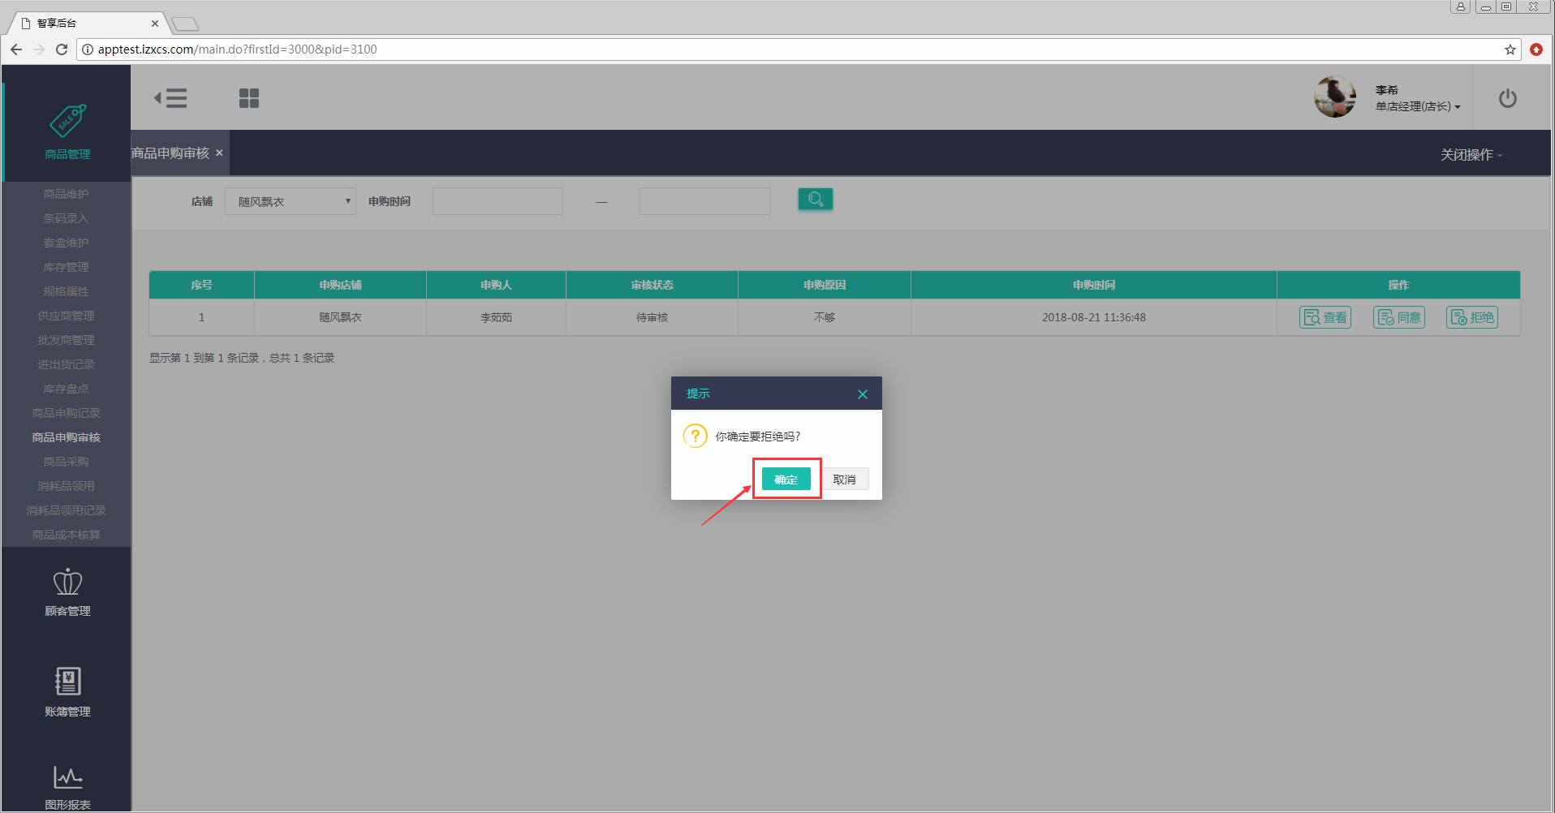Bookmark page with browser star icon
The height and width of the screenshot is (813, 1555).
pos(1510,49)
